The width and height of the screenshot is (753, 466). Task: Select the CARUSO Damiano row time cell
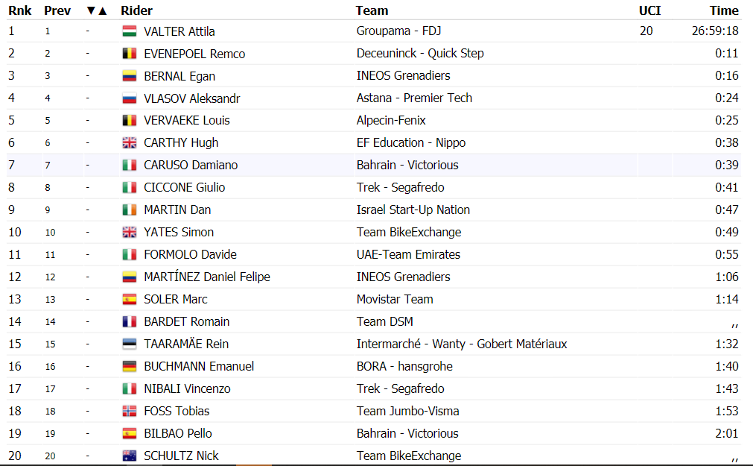click(706, 165)
